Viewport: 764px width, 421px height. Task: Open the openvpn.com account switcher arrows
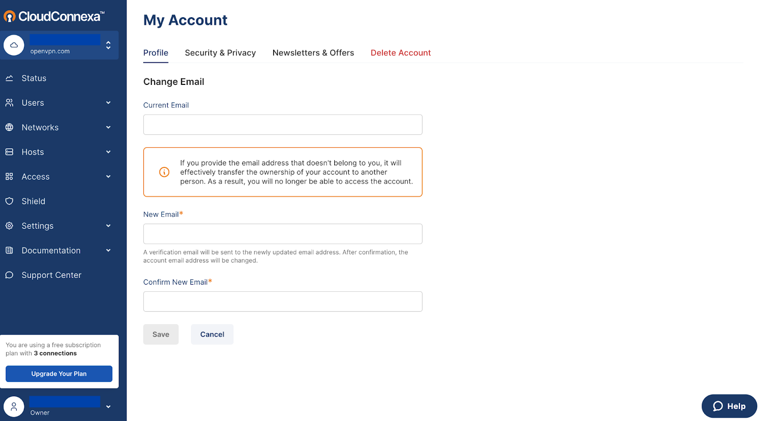click(x=108, y=45)
